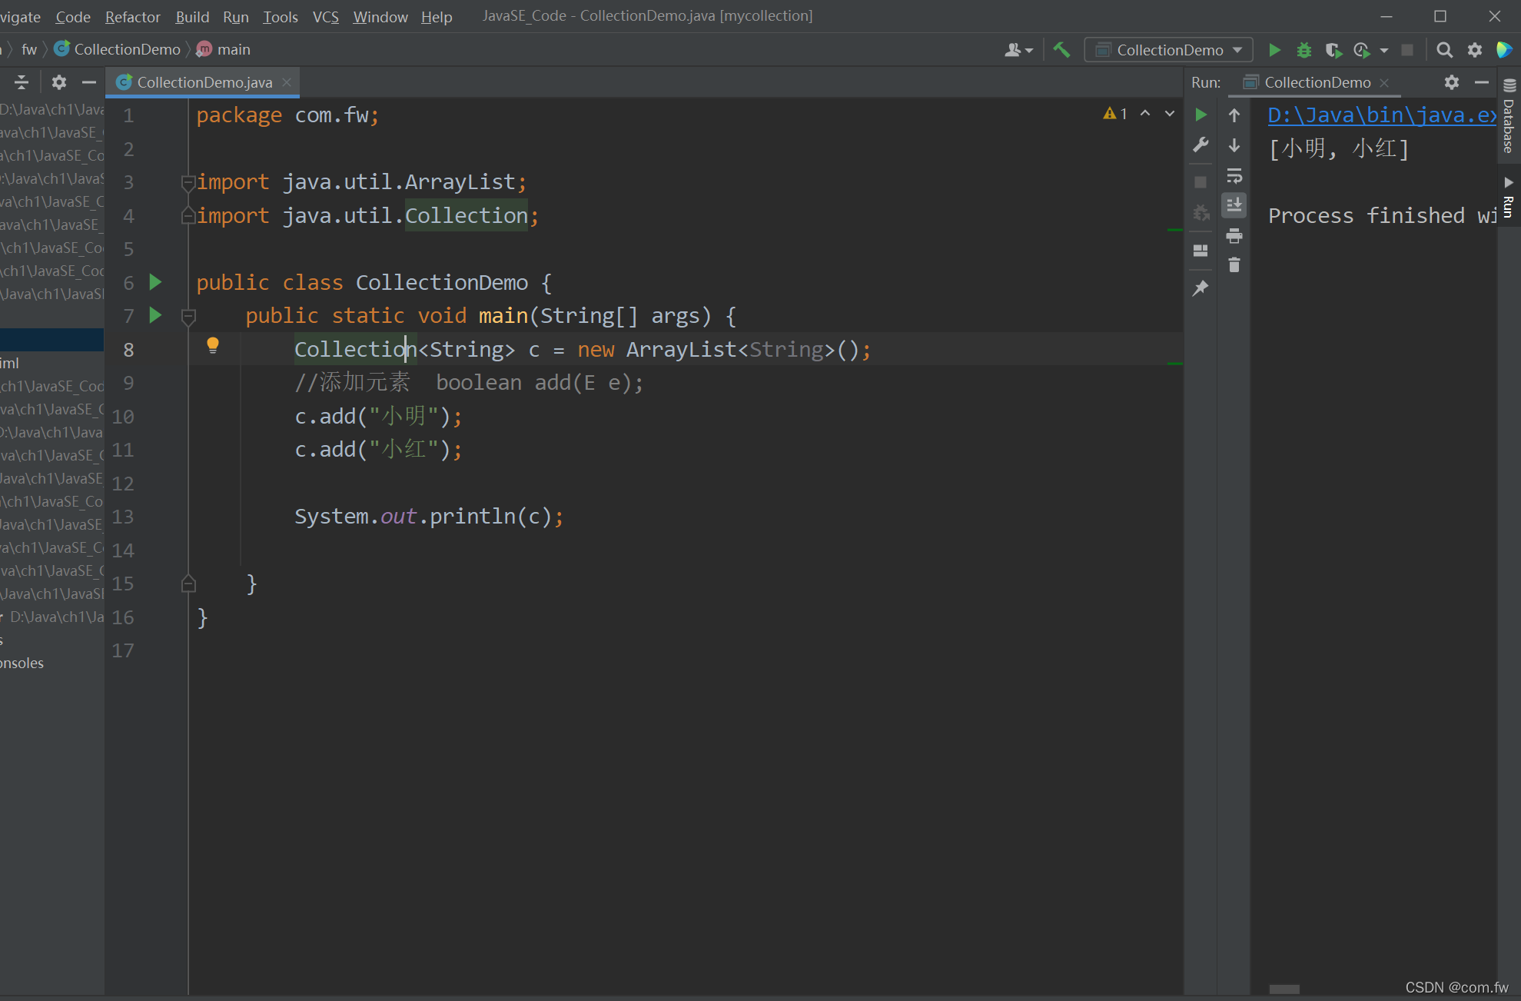Toggle soft-wrap in Run console
This screenshot has height=1001, width=1521.
(1234, 176)
